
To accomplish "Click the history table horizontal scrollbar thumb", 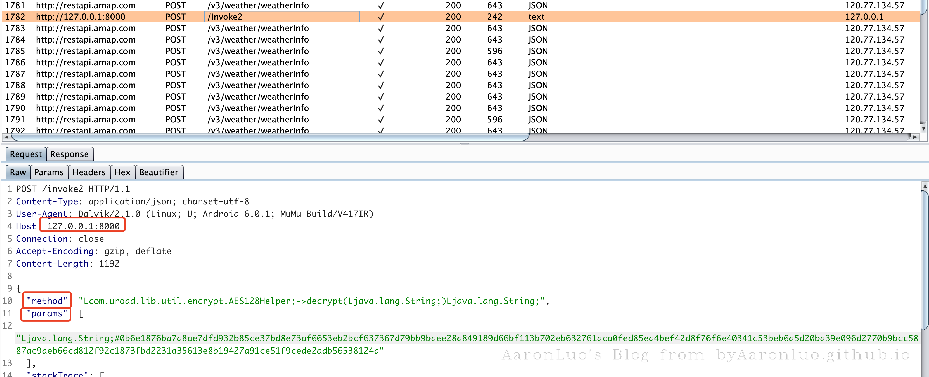I will click(270, 137).
